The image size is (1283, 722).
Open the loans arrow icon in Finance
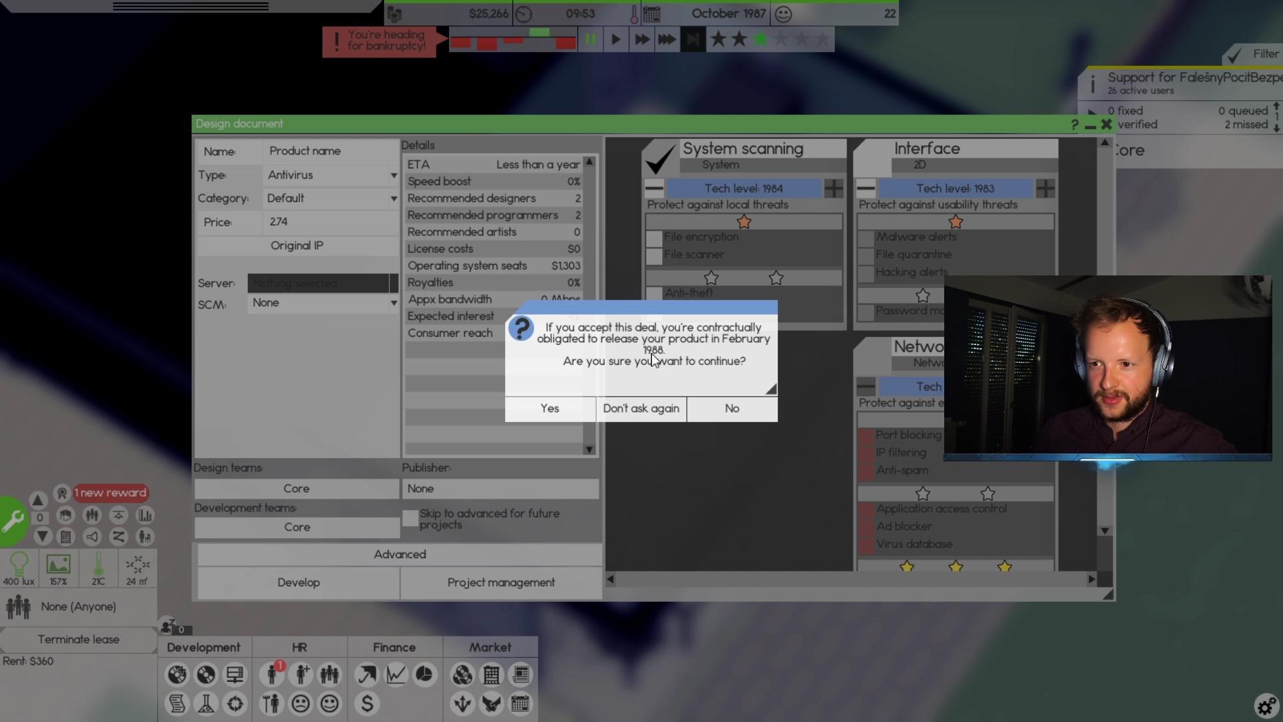pyautogui.click(x=367, y=675)
